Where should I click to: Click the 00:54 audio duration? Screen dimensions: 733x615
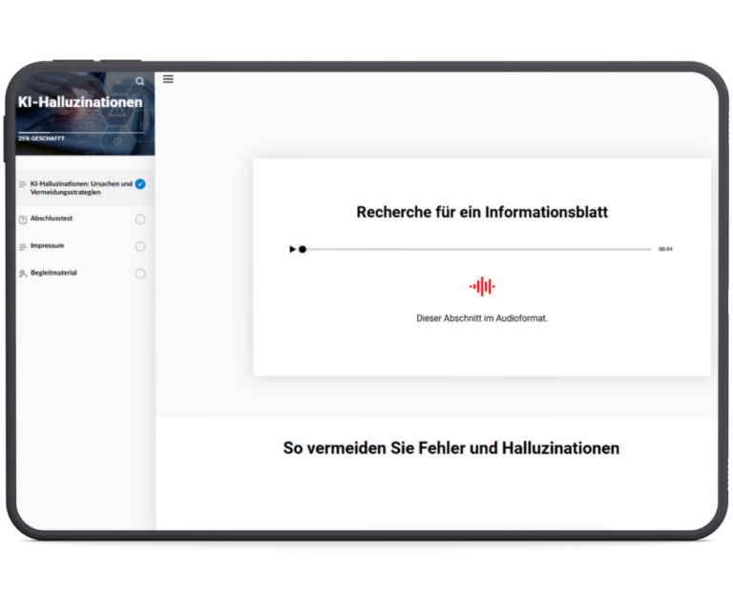tap(665, 249)
